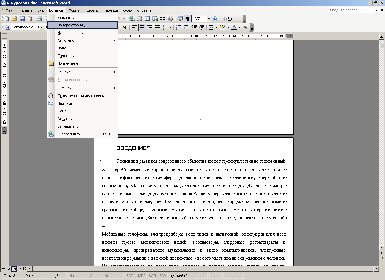Screen dimensions: 385x280
Task: Expand the font color dropdown arrow
Action: 239,27
